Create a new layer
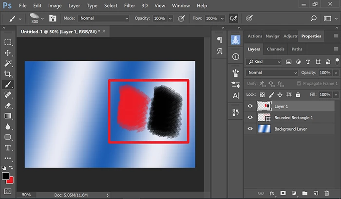The height and width of the screenshot is (199, 341). (x=316, y=193)
